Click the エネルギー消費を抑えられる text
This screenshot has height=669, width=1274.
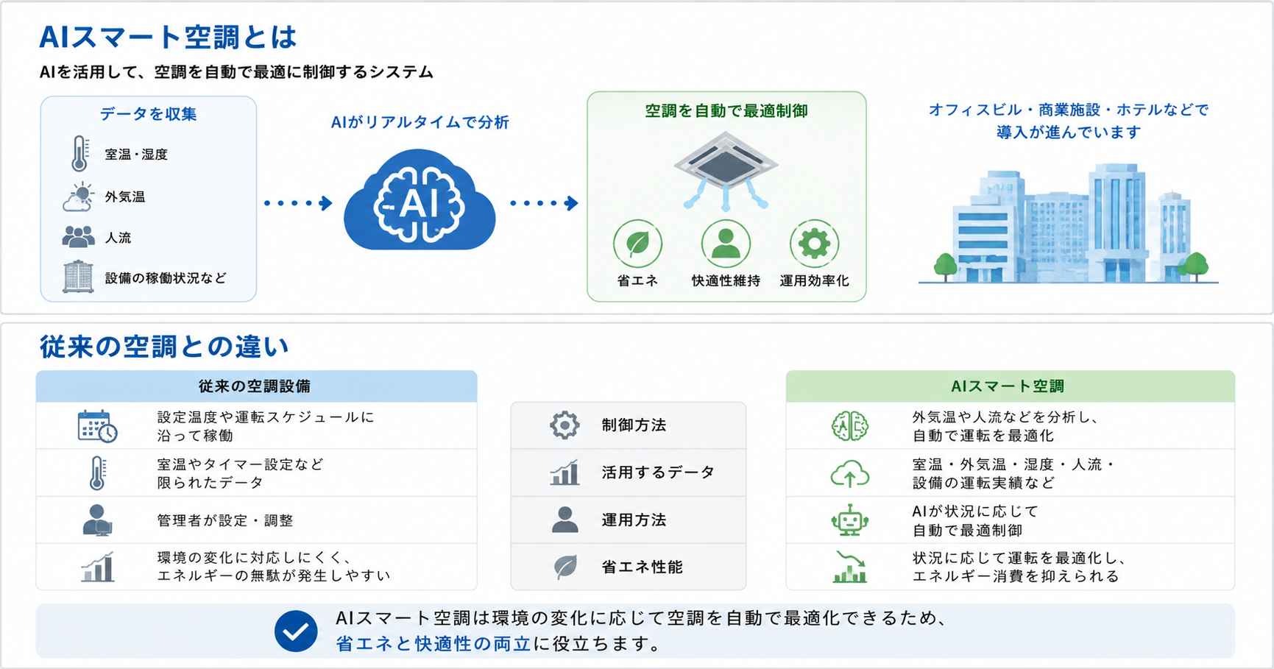click(x=1016, y=576)
